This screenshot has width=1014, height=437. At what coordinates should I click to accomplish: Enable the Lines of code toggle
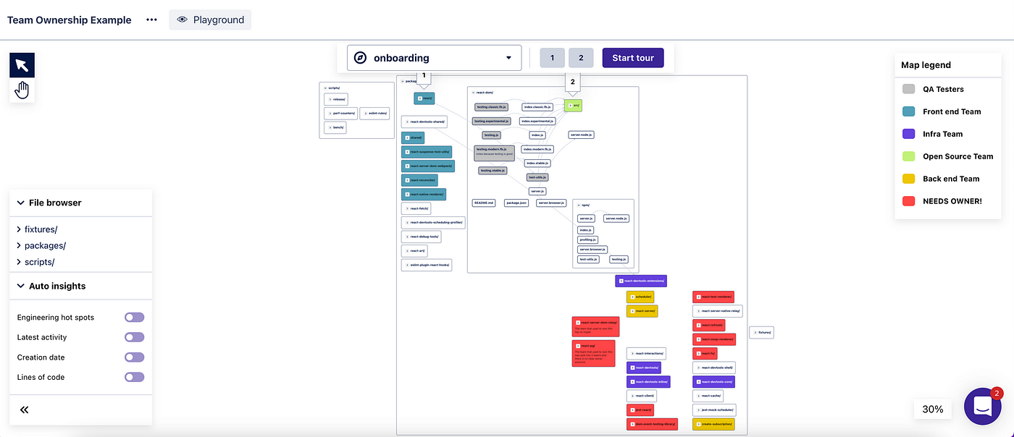point(134,377)
